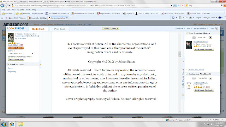Switch to the Inbox Yahoo browser tab
This screenshot has width=226, height=127.
click(16, 18)
